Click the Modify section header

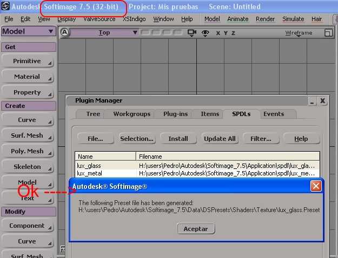(29, 212)
